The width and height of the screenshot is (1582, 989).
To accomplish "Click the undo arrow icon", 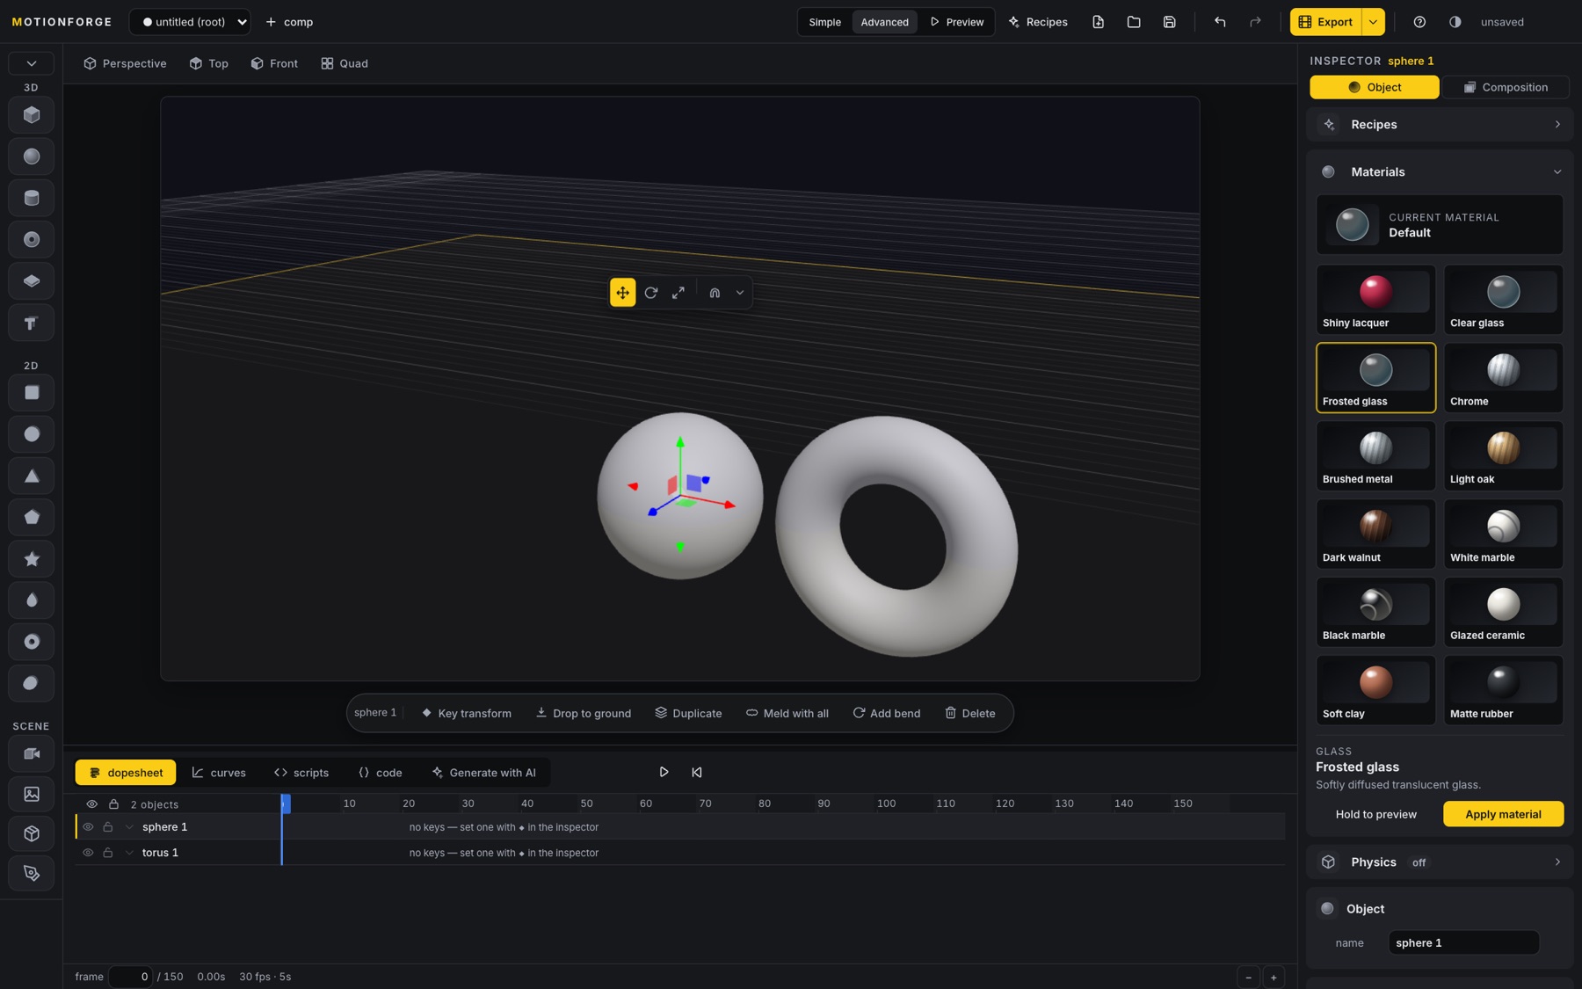I will click(1220, 22).
